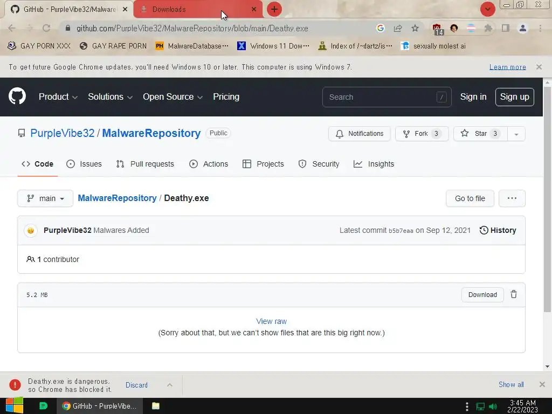
Task: Show hidden system tray icons
Action: coord(467,406)
